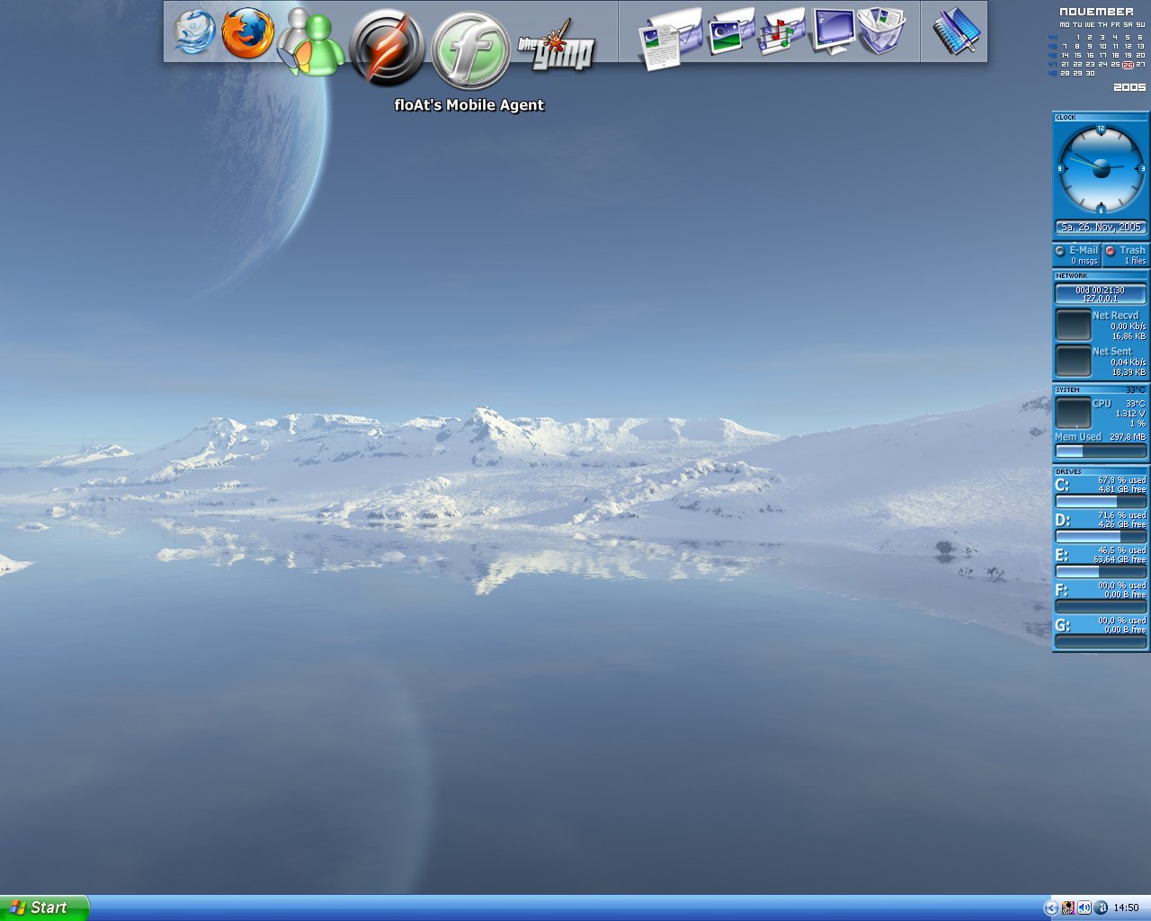This screenshot has width=1151, height=921.
Task: Open the Music folder dock icon
Action: pos(782,31)
